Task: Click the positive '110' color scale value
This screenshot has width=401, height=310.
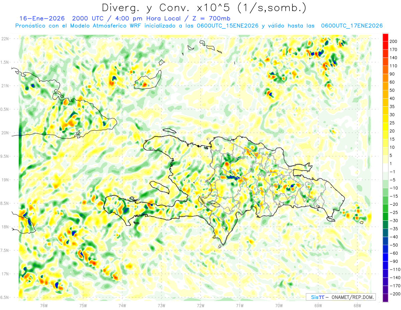Action: [394, 66]
